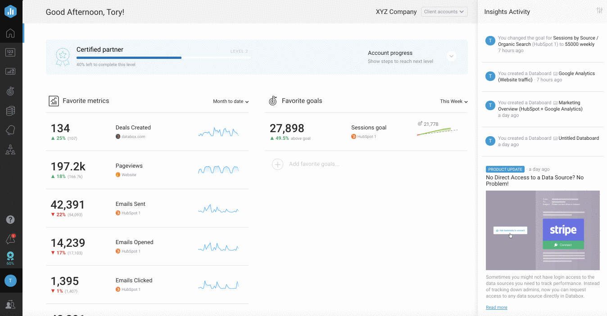The width and height of the screenshot is (607, 316).
Task: Open the Emails Opened metric row
Action: tap(147, 246)
